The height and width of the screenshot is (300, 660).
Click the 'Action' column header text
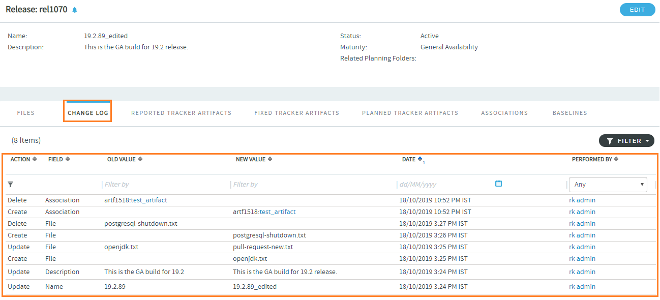pos(20,159)
